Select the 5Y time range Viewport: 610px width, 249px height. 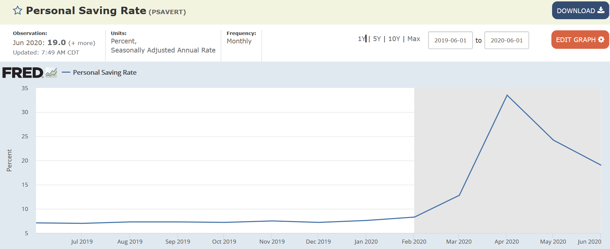tap(377, 39)
